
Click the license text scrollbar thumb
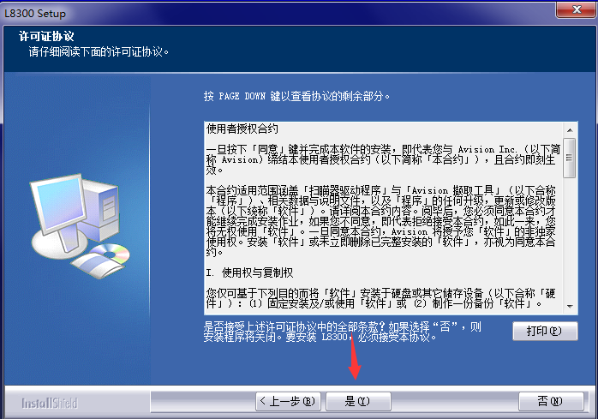click(x=570, y=158)
